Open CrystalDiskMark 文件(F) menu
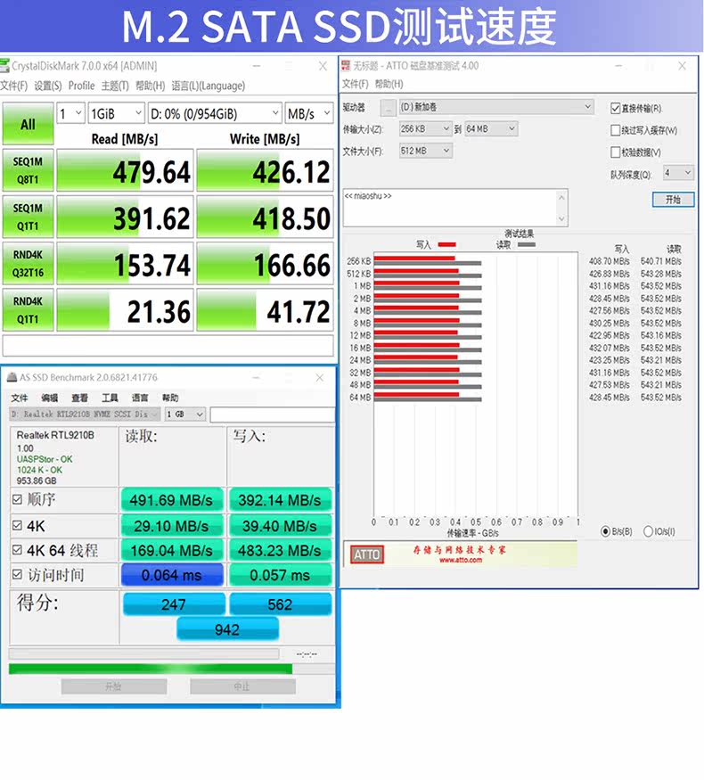The width and height of the screenshot is (704, 780). 13,86
